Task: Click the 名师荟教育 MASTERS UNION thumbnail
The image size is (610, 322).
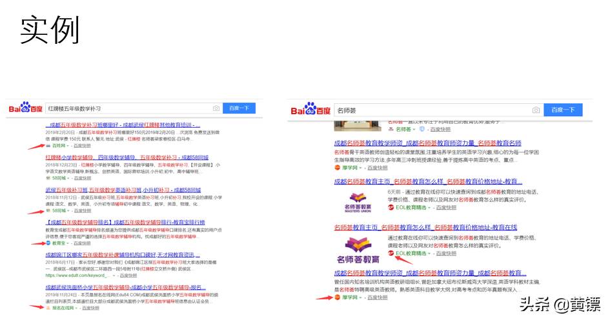Action: pyautogui.click(x=358, y=202)
